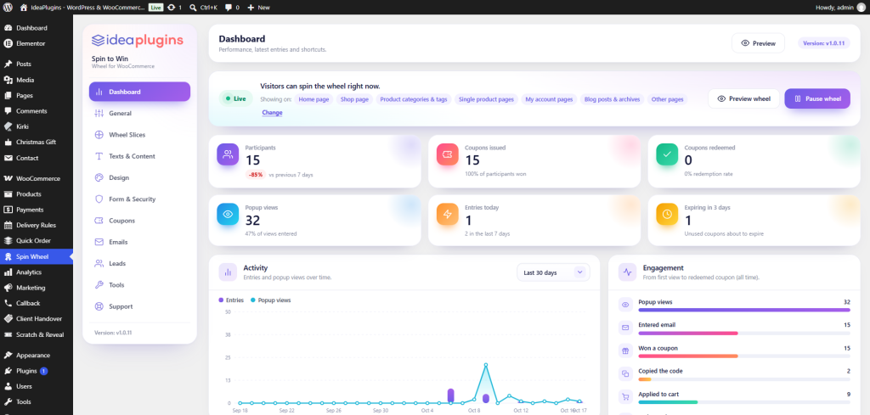Click the Entries today lightning icon
Image resolution: width=870 pixels, height=415 pixels.
click(x=447, y=214)
